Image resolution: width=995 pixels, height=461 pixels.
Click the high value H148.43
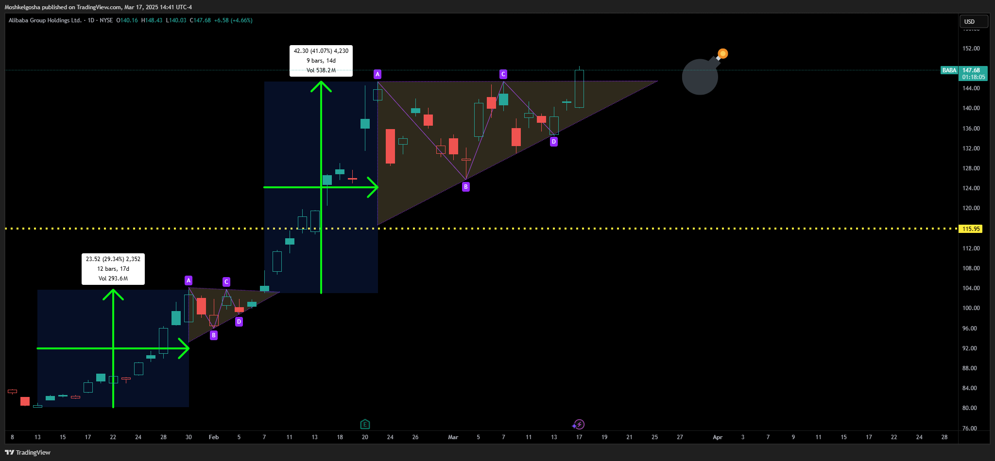tap(152, 20)
